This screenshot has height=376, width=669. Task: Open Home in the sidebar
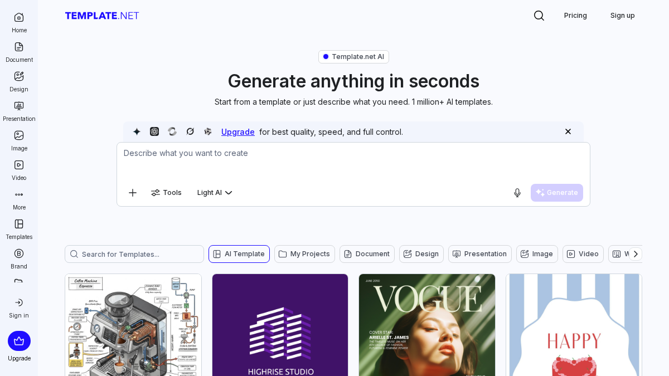[x=19, y=22]
